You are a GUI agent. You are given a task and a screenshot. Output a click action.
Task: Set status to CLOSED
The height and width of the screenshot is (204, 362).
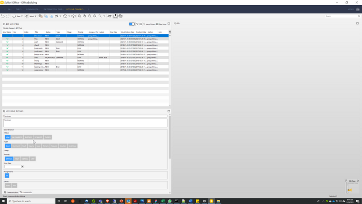48,137
